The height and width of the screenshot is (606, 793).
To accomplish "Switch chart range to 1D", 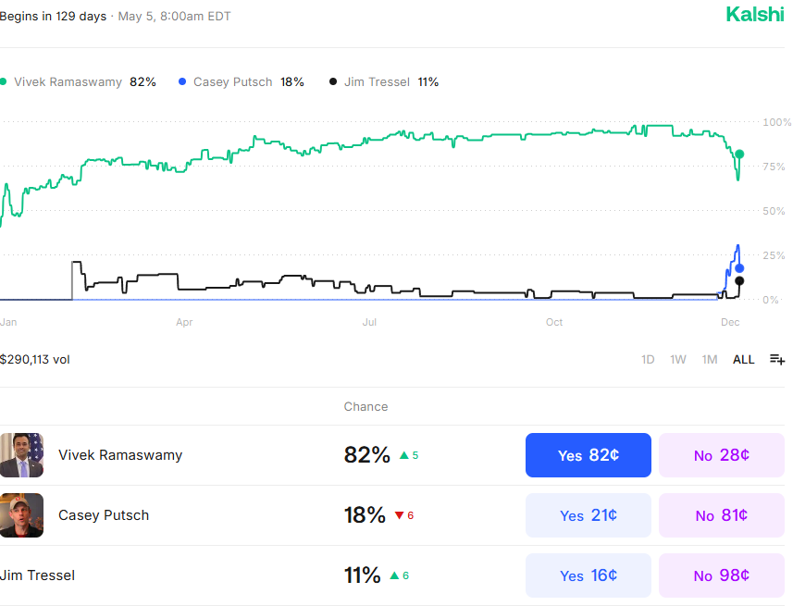I will (648, 360).
